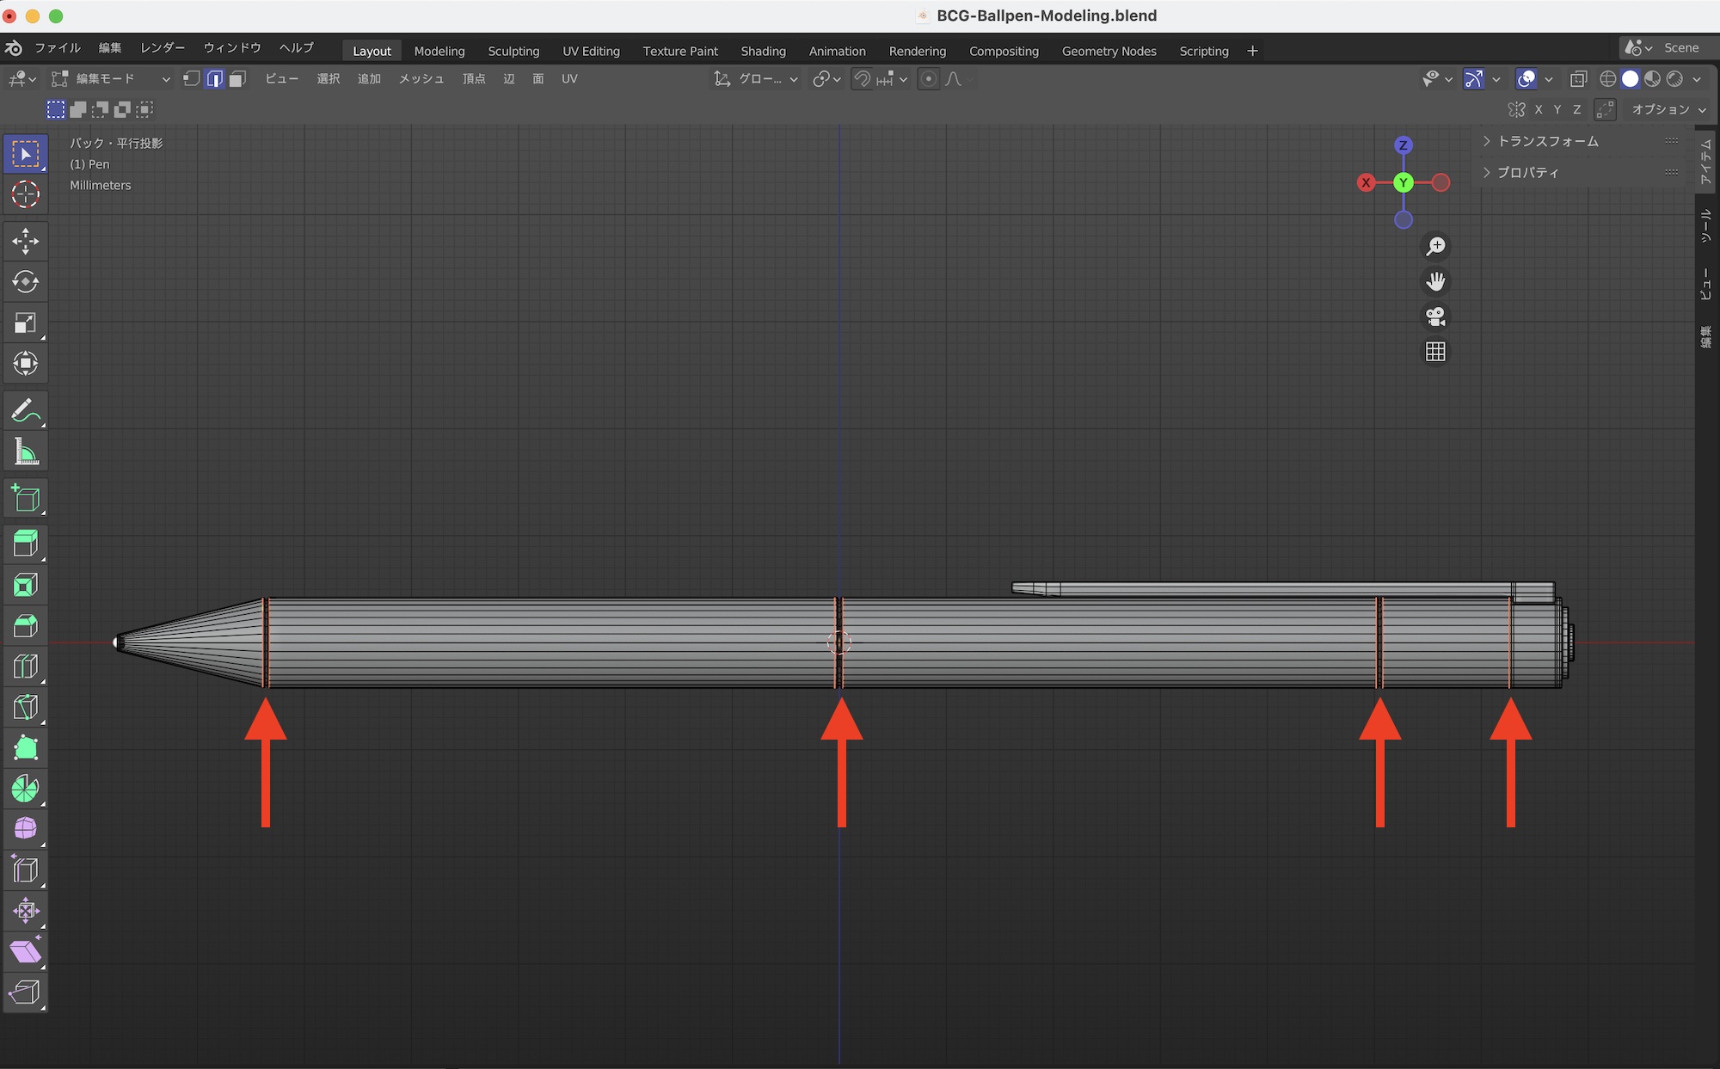The height and width of the screenshot is (1069, 1720).
Task: Select the Rotate tool
Action: (x=25, y=282)
